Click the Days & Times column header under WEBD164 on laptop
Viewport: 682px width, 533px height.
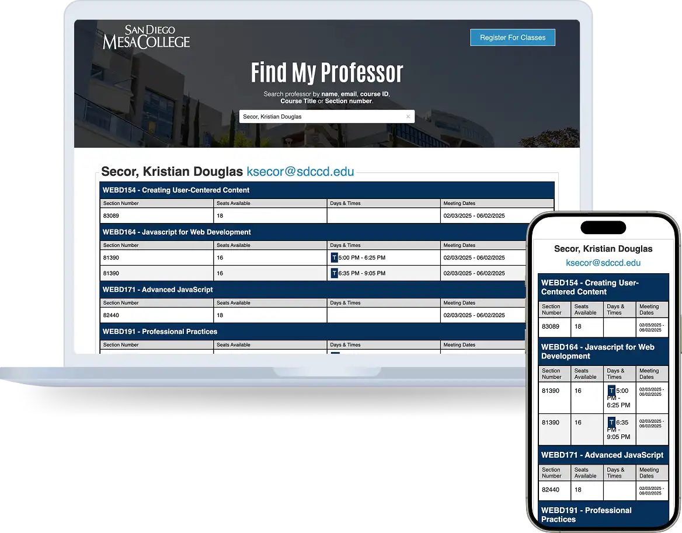click(x=383, y=245)
